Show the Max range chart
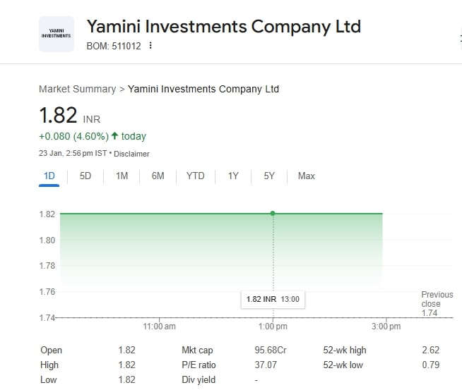This screenshot has width=462, height=390. click(x=306, y=176)
